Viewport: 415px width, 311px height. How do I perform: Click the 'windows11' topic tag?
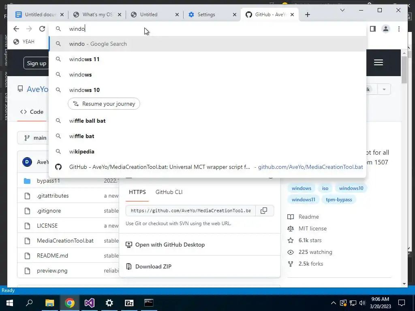(x=303, y=200)
